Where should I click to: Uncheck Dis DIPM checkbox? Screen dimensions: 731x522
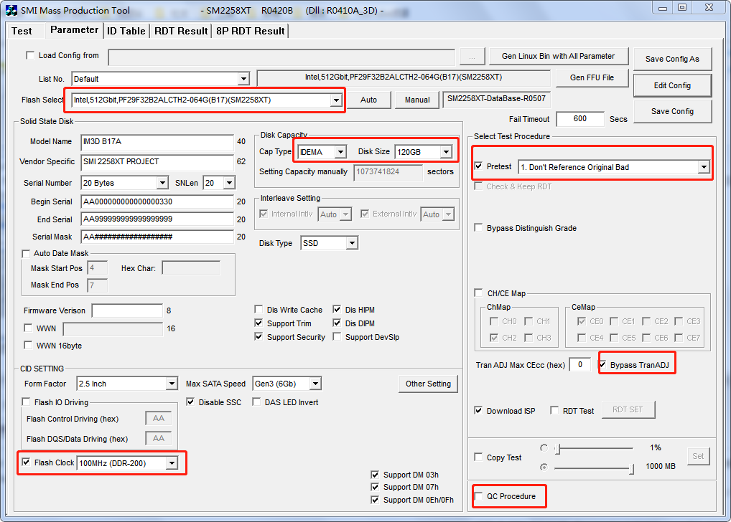coord(337,323)
